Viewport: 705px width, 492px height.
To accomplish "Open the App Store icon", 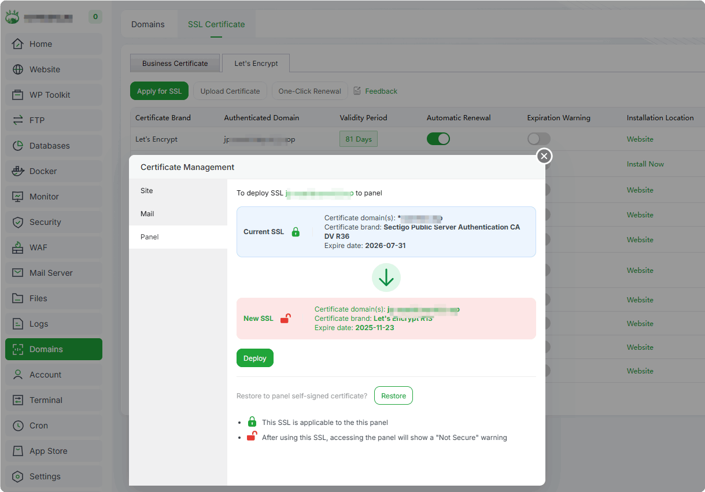I will point(18,451).
